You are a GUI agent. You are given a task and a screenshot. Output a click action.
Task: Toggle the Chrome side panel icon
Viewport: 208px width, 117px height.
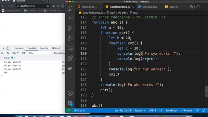(58, 6)
